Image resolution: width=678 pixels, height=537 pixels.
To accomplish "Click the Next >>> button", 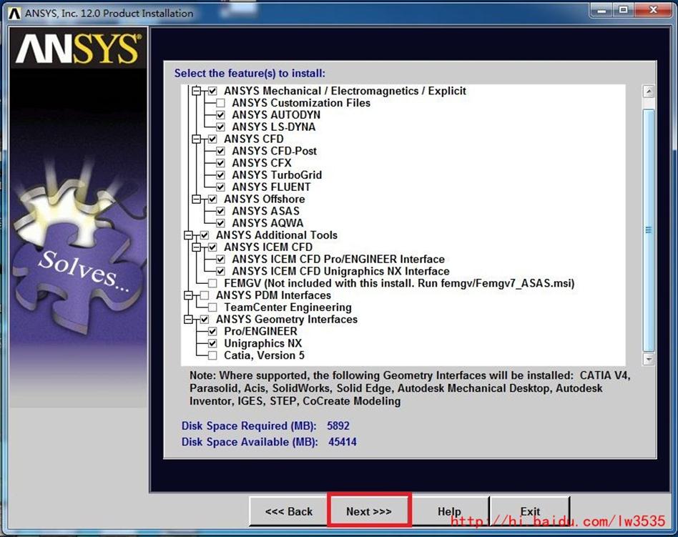I will (369, 511).
